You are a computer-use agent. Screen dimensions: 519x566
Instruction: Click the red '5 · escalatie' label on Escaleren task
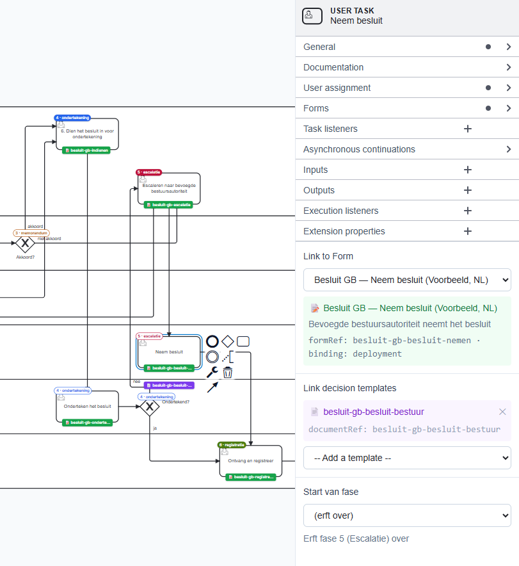click(148, 172)
